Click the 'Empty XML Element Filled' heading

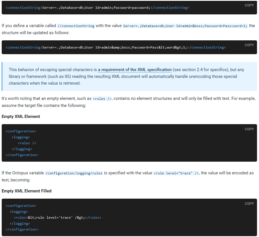(x=27, y=191)
